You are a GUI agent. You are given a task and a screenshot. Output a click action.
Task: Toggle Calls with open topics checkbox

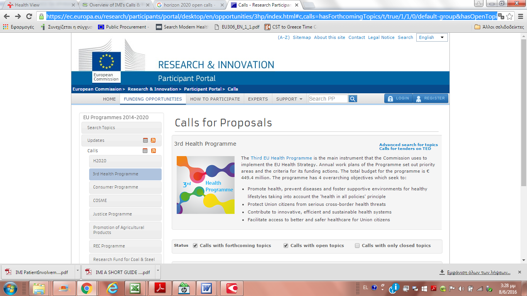tap(286, 246)
